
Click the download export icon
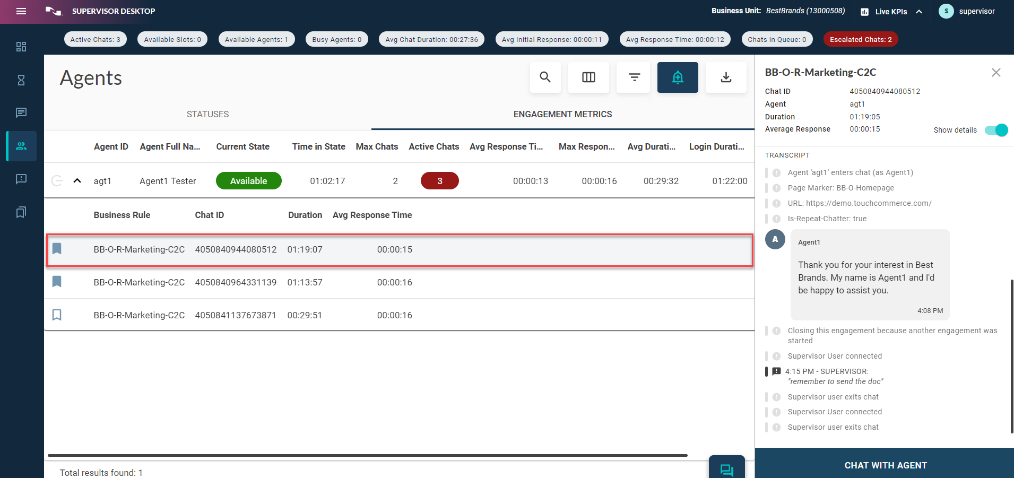[x=726, y=77]
